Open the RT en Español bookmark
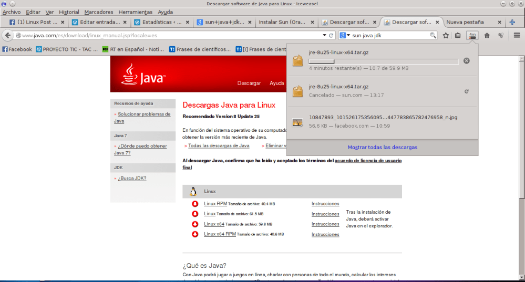The width and height of the screenshot is (525, 282). coord(133,49)
